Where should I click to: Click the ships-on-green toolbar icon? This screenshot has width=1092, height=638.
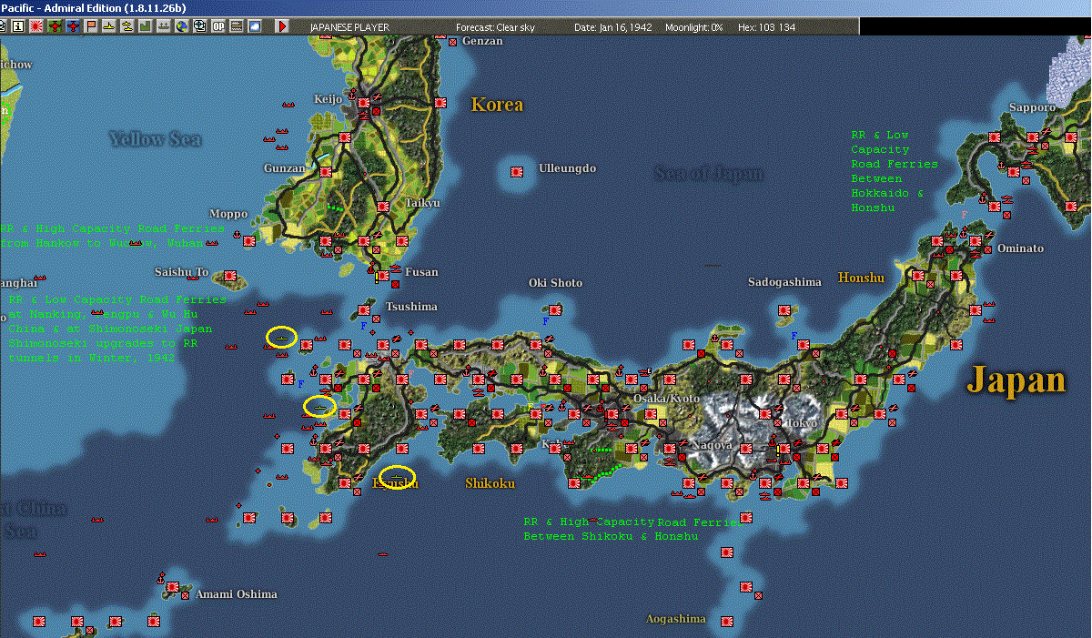164,26
